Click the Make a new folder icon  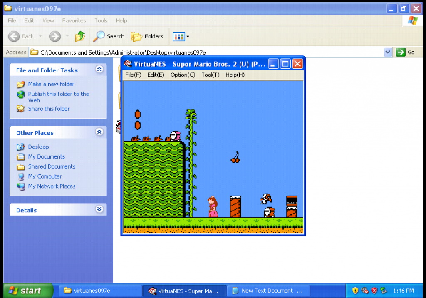click(x=21, y=84)
